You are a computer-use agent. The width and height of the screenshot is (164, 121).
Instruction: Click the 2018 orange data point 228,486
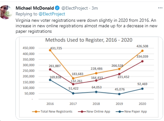tap(96, 73)
